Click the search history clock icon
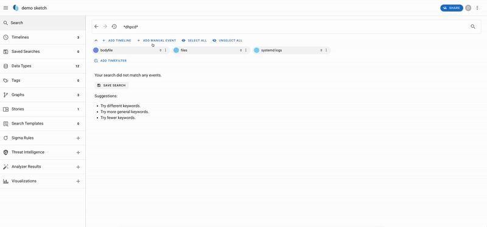This screenshot has width=487, height=227. coord(114,27)
